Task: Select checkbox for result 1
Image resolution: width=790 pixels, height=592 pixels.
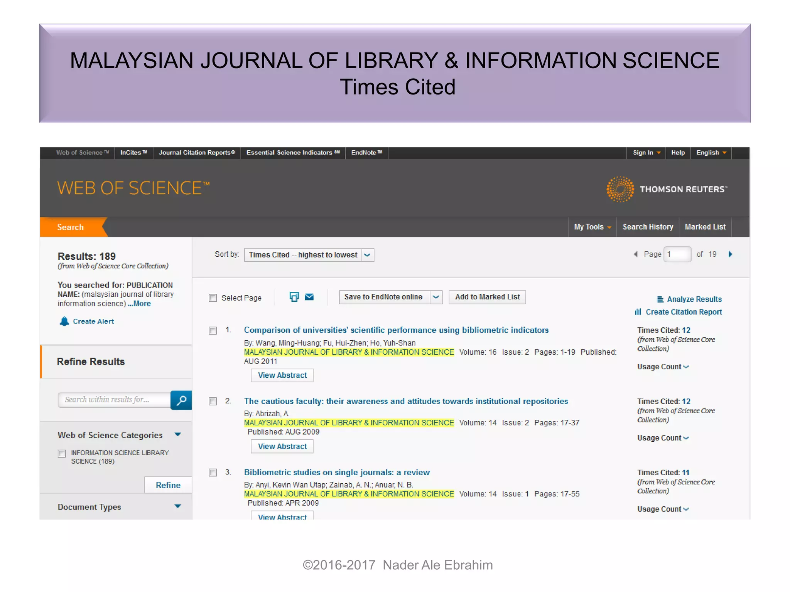Action: point(213,331)
